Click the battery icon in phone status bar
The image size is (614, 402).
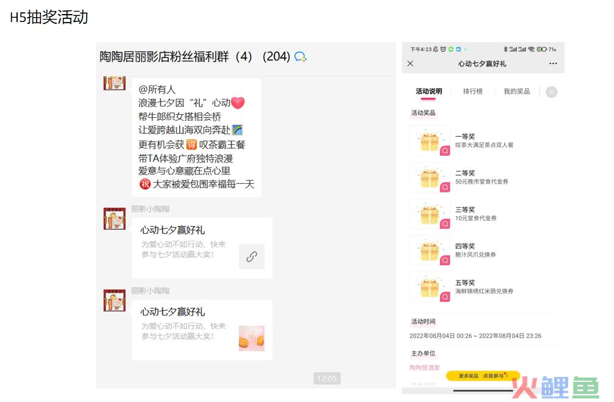tap(542, 49)
